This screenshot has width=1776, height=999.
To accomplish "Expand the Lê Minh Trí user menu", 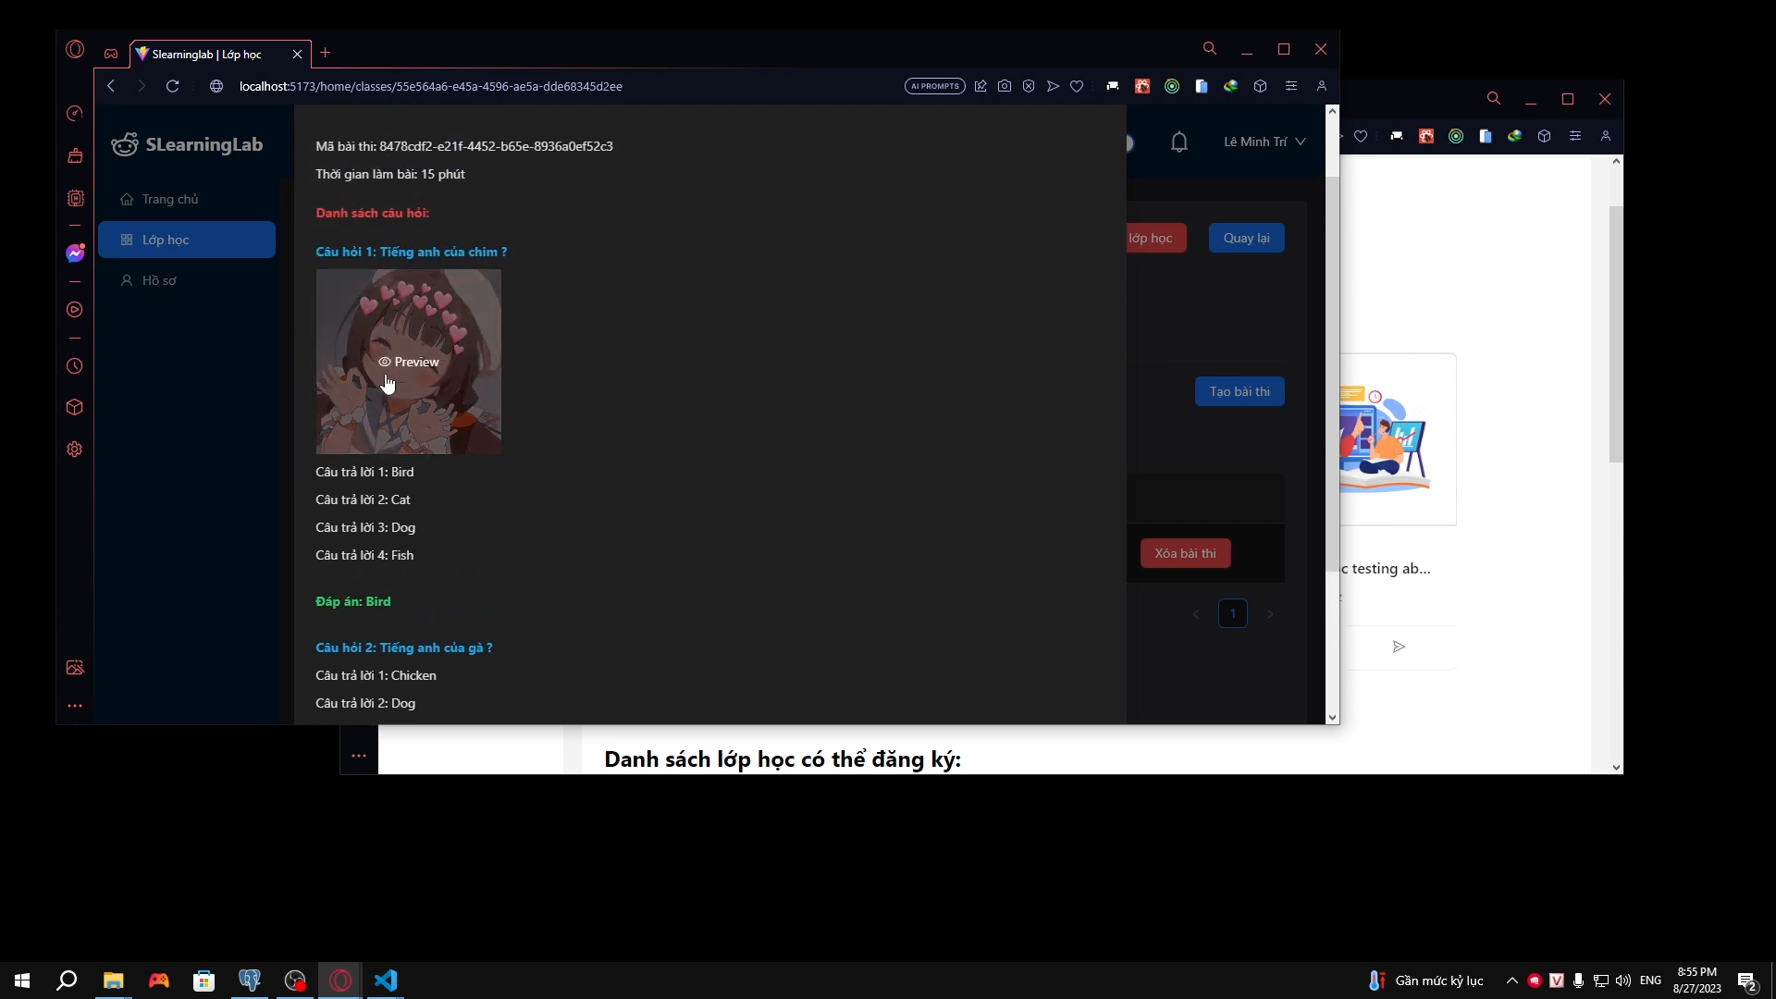I will click(x=1264, y=142).
